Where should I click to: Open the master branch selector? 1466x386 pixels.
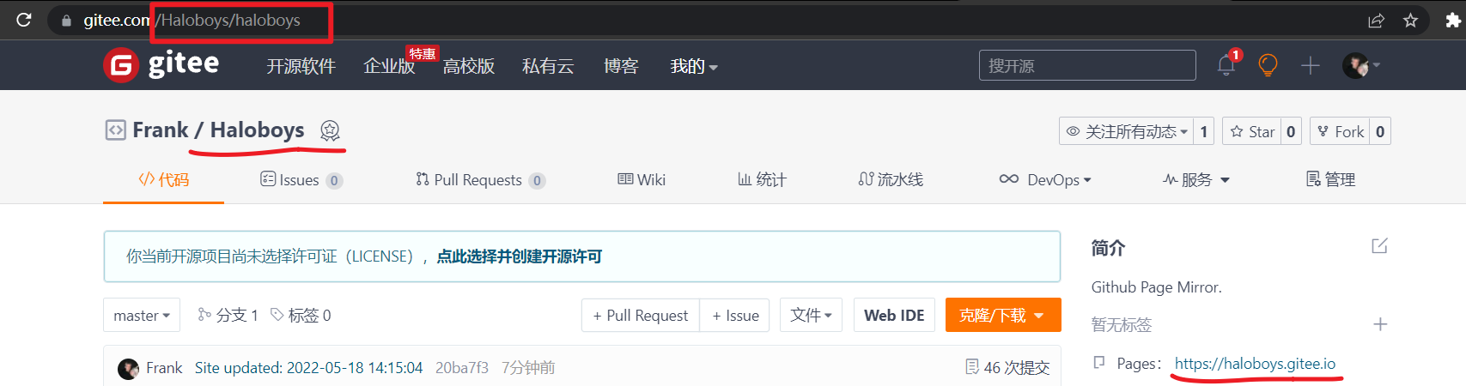(142, 315)
